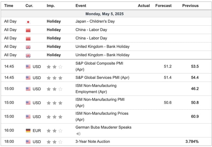Click importance stars for German Buba Mauderer Speaks
Image resolution: width=212 pixels, height=147 pixels.
(54, 131)
